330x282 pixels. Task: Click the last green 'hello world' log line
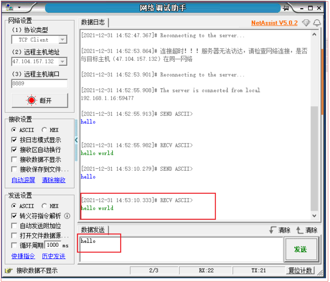97,208
